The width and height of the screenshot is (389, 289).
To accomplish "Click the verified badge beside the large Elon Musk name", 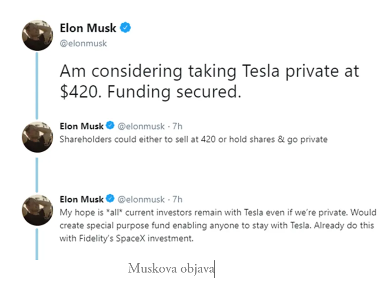I will 126,28.
